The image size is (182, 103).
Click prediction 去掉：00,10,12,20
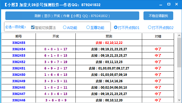[109, 100]
